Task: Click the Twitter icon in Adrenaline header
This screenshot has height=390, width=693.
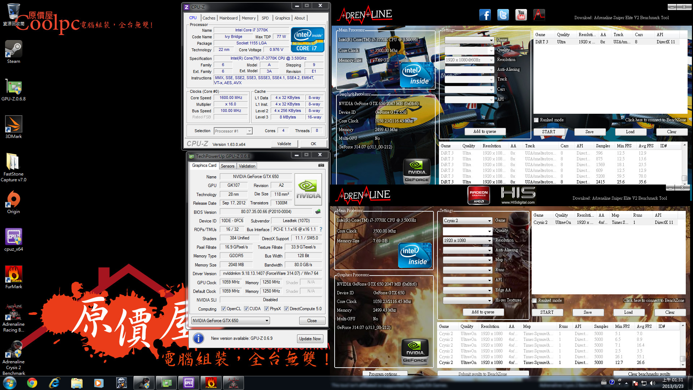Action: pyautogui.click(x=503, y=15)
